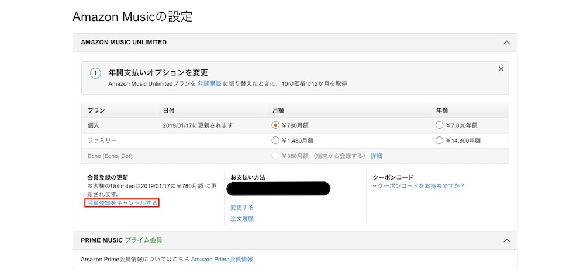Click the 2019/01/17に更新されます date cell
The image size is (573, 277).
click(198, 125)
